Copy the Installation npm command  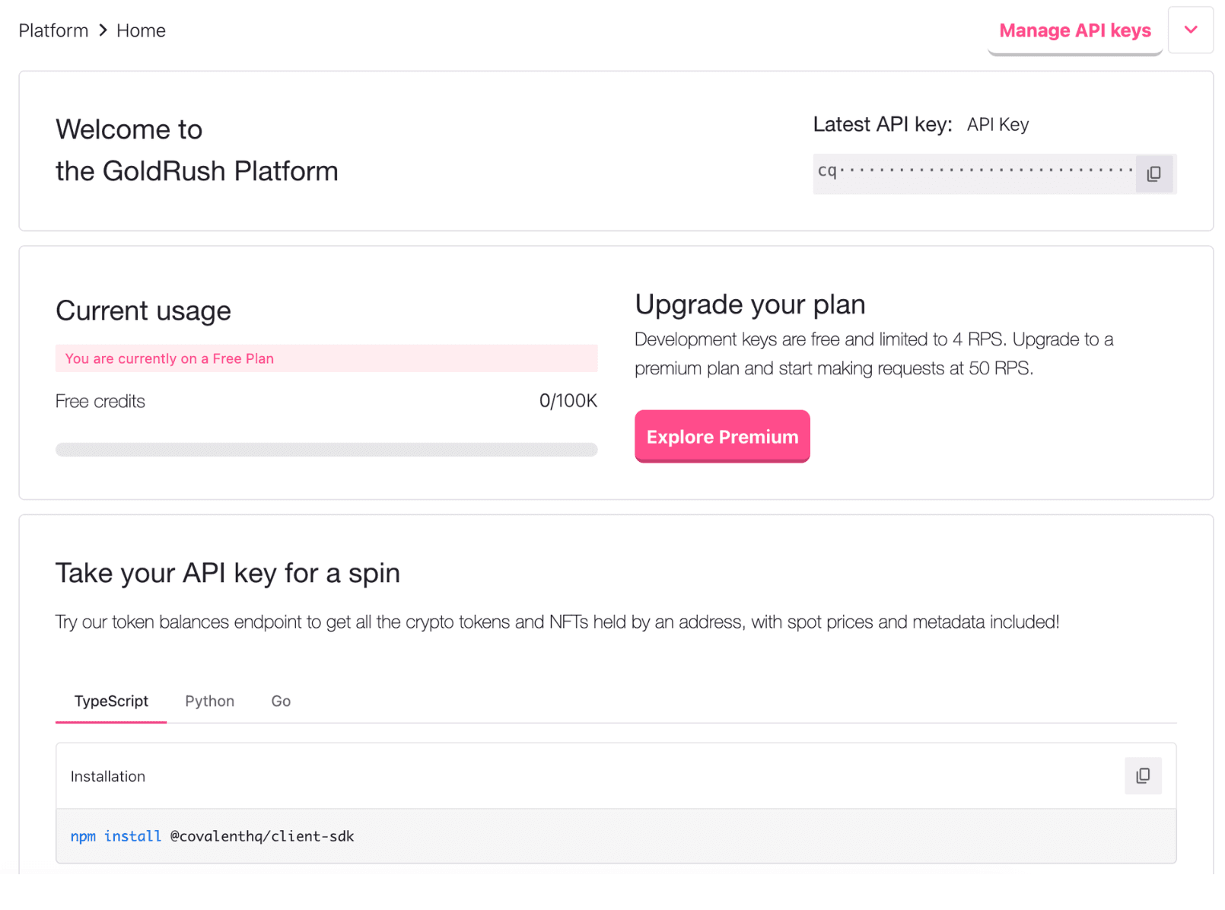1142,775
